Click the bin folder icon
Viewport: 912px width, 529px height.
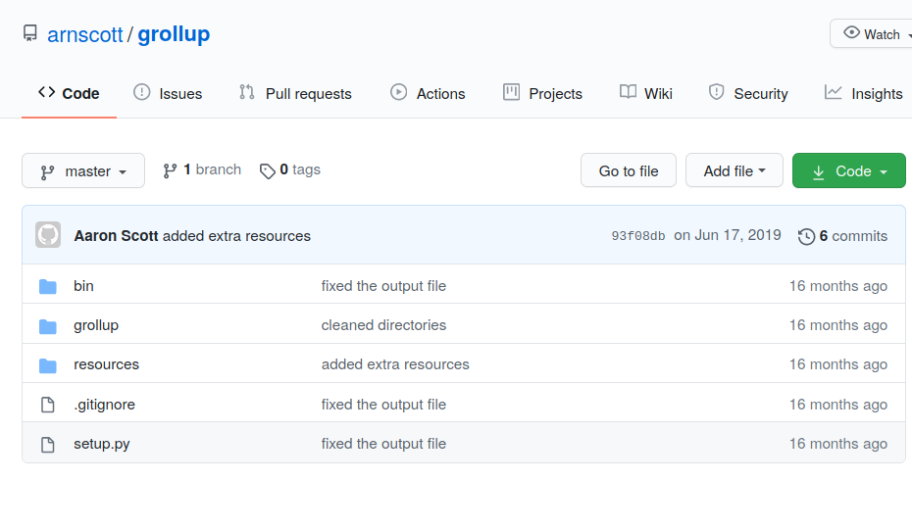click(x=48, y=286)
